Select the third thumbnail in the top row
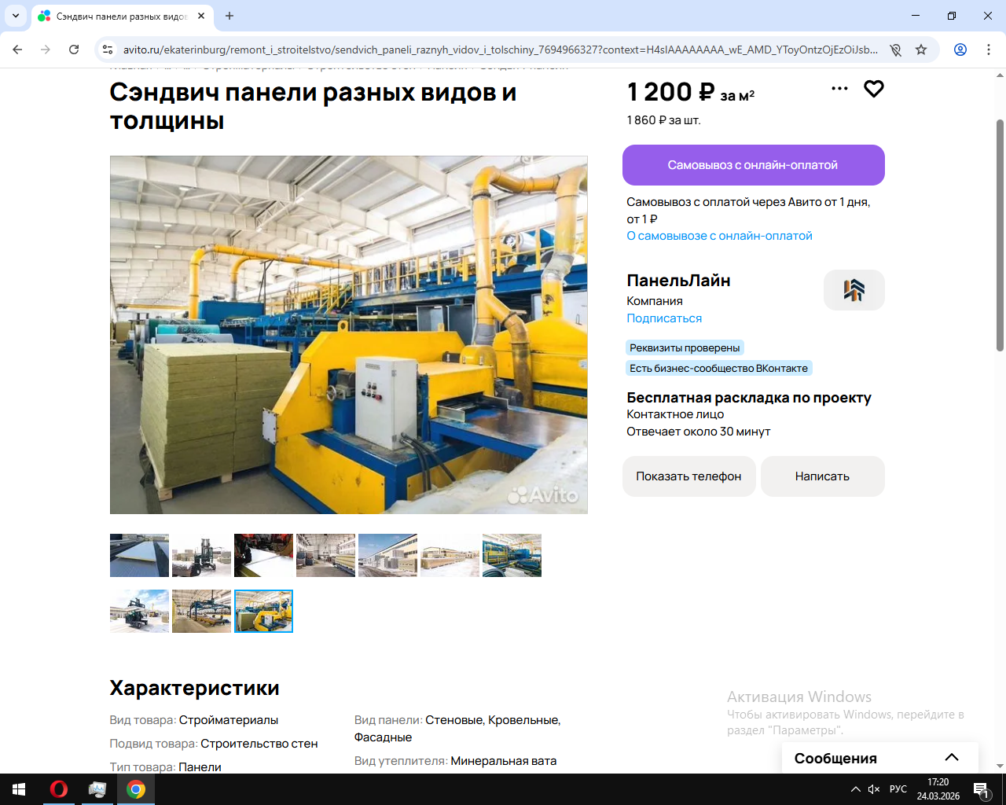This screenshot has height=805, width=1006. (263, 555)
